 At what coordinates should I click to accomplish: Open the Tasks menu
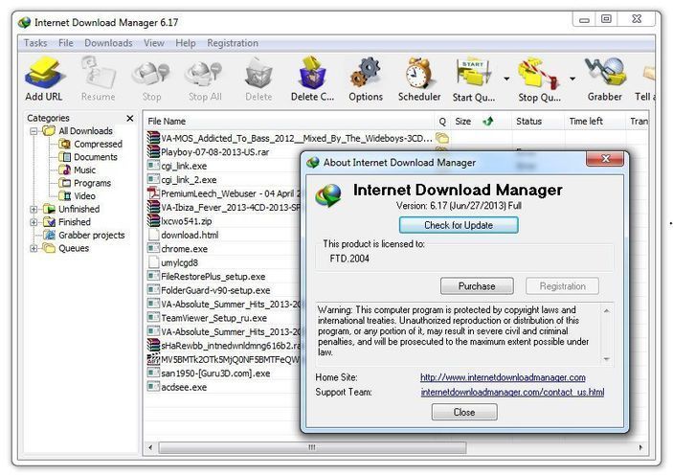pyautogui.click(x=35, y=43)
